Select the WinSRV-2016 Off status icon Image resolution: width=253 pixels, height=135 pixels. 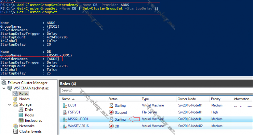pyautogui.click(x=111, y=126)
